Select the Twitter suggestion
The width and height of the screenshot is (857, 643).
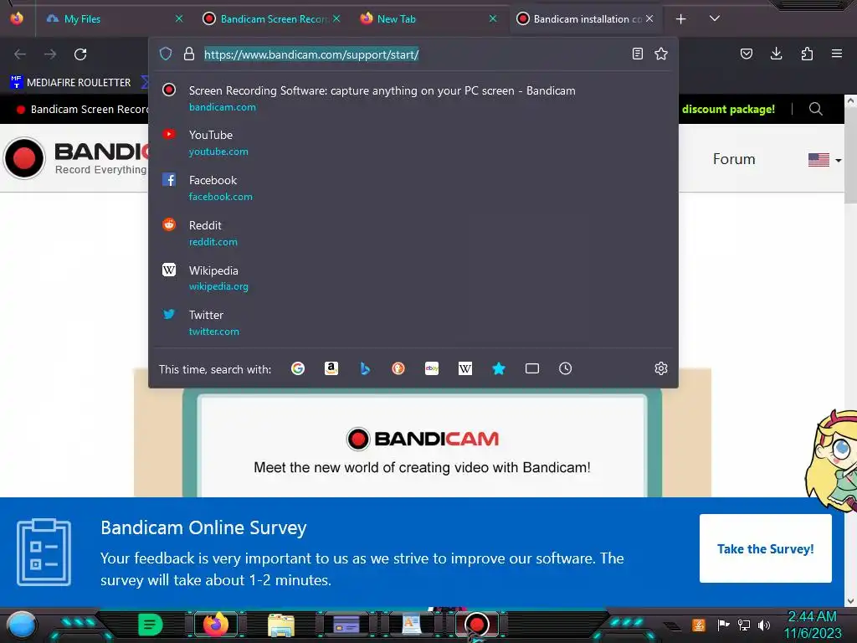(x=413, y=322)
